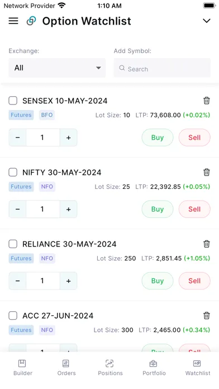This screenshot has width=219, height=389.
Task: Open the Exchange dropdown showing All
Action: pyautogui.click(x=57, y=68)
